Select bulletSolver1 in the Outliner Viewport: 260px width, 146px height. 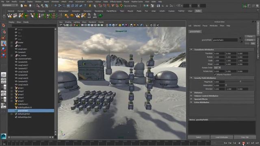click(x=23, y=104)
